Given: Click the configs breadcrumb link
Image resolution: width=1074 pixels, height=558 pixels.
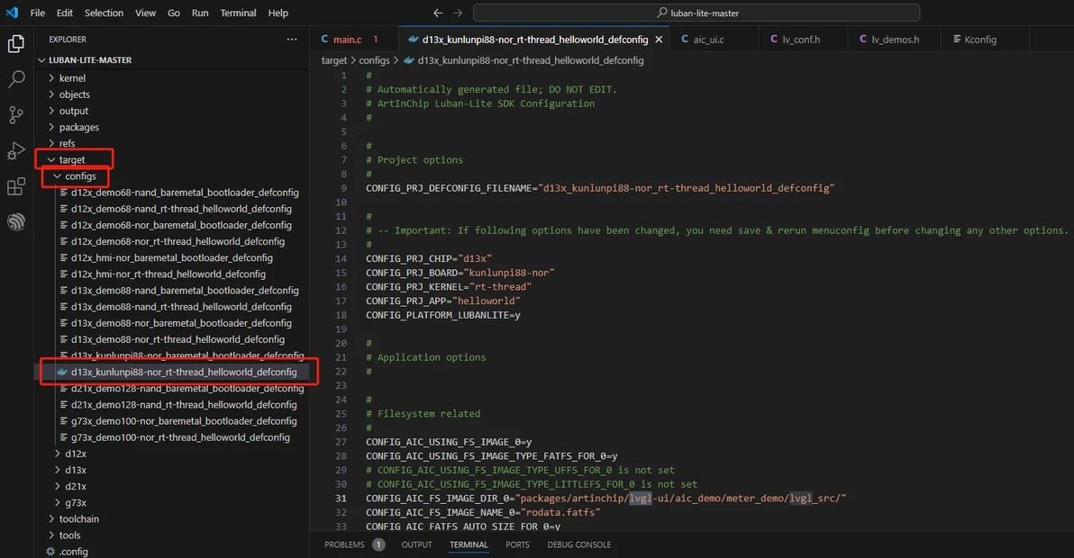Looking at the screenshot, I should coord(374,61).
